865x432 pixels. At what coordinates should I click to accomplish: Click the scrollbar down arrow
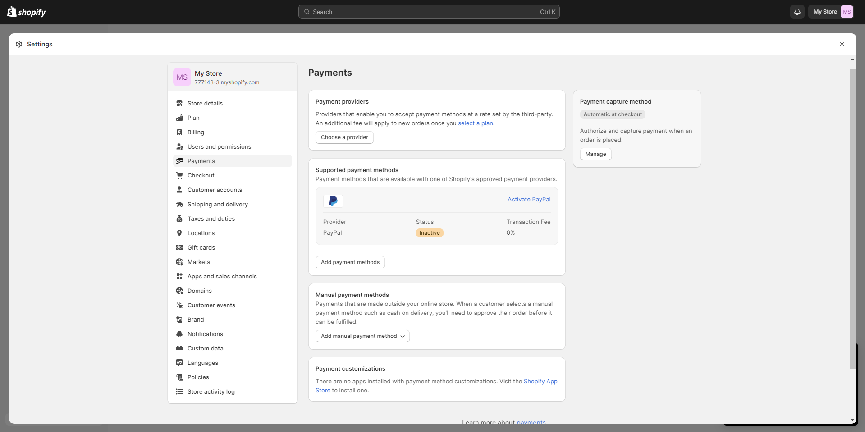[x=852, y=420]
